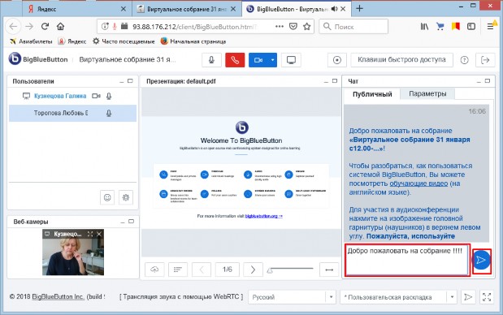503x315 pixels.
Task: Open new browser tab plus button
Action: pyautogui.click(x=360, y=9)
